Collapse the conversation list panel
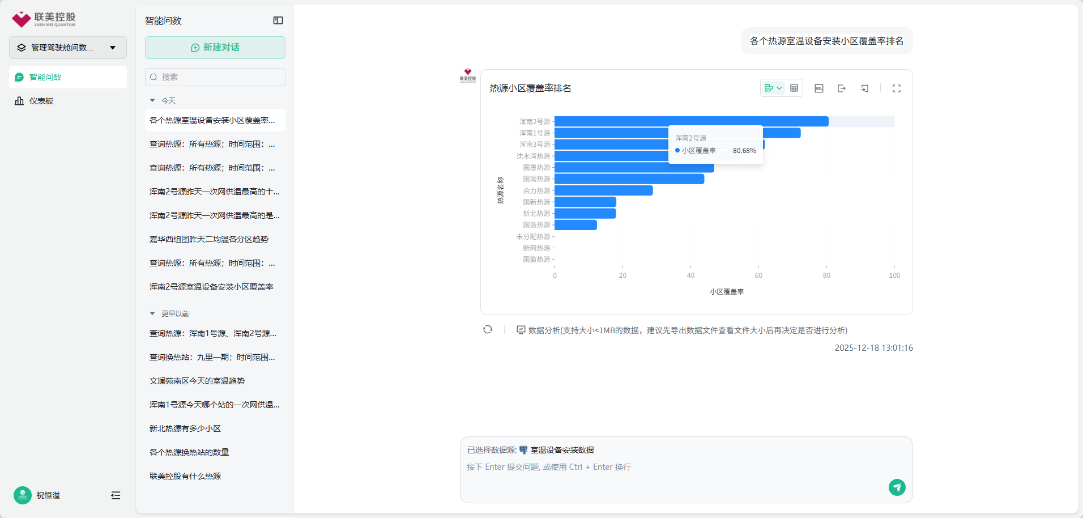Screen dimensions: 1083x518 (x=278, y=20)
